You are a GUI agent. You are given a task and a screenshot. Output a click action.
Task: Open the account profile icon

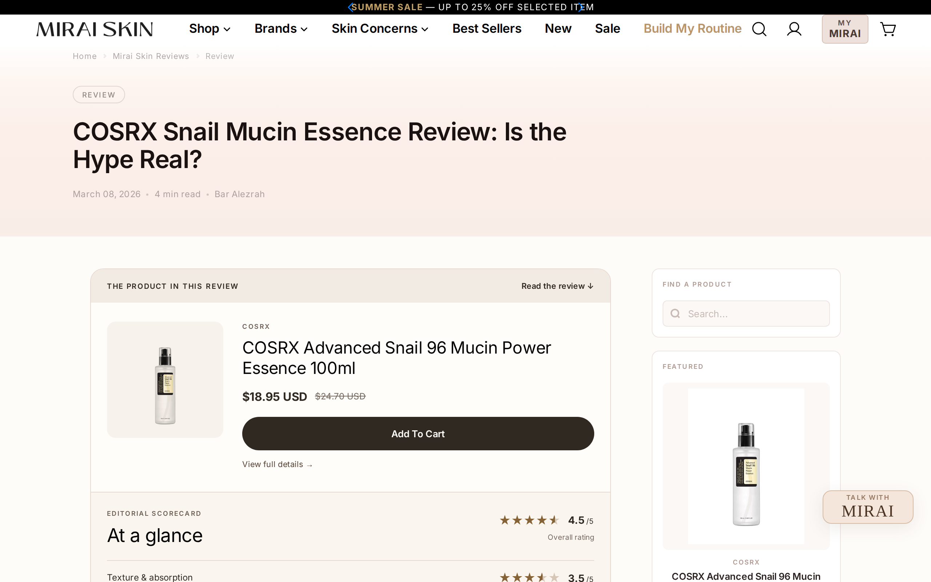pos(794,29)
